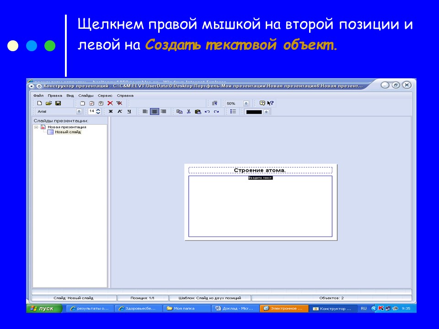Open the 50% zoom level dropdown
439x329 pixels.
[246, 103]
